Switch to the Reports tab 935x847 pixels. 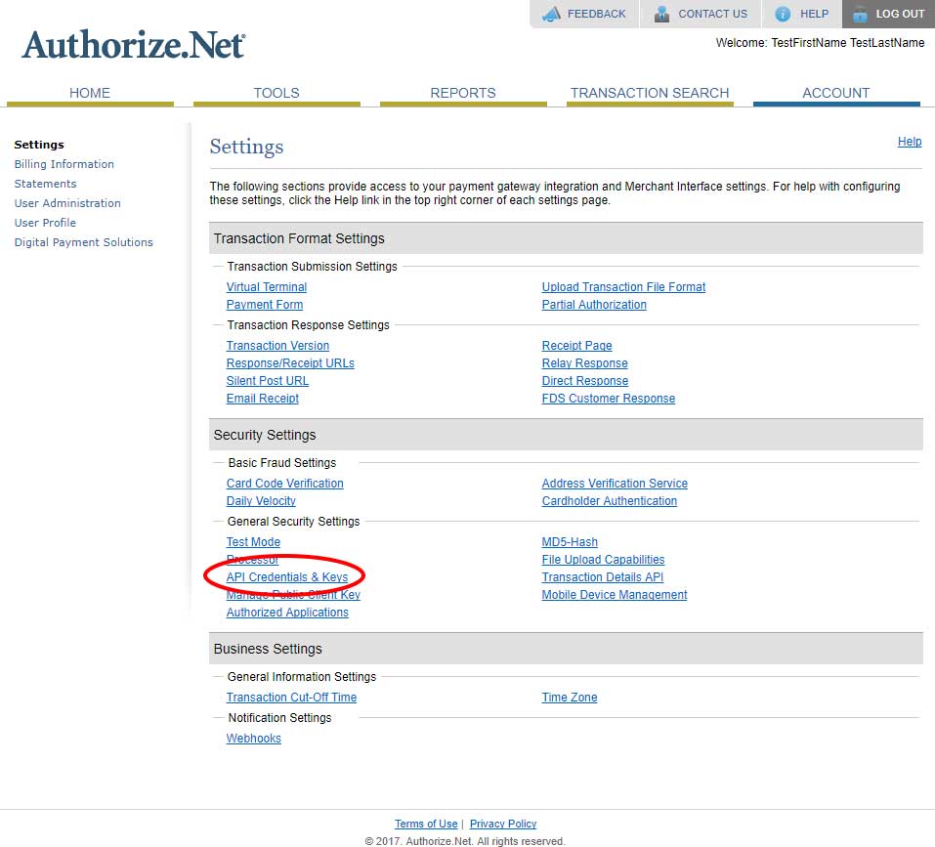[x=463, y=93]
